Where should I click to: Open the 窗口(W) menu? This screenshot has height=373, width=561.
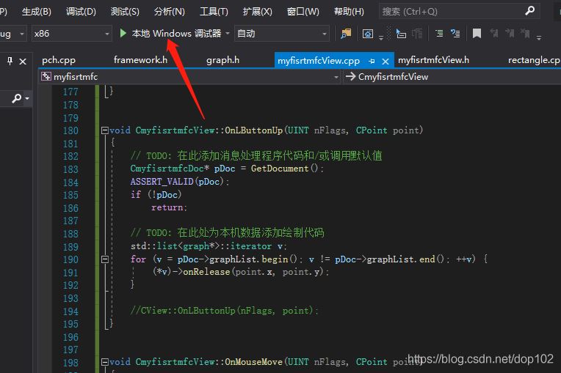tap(303, 12)
